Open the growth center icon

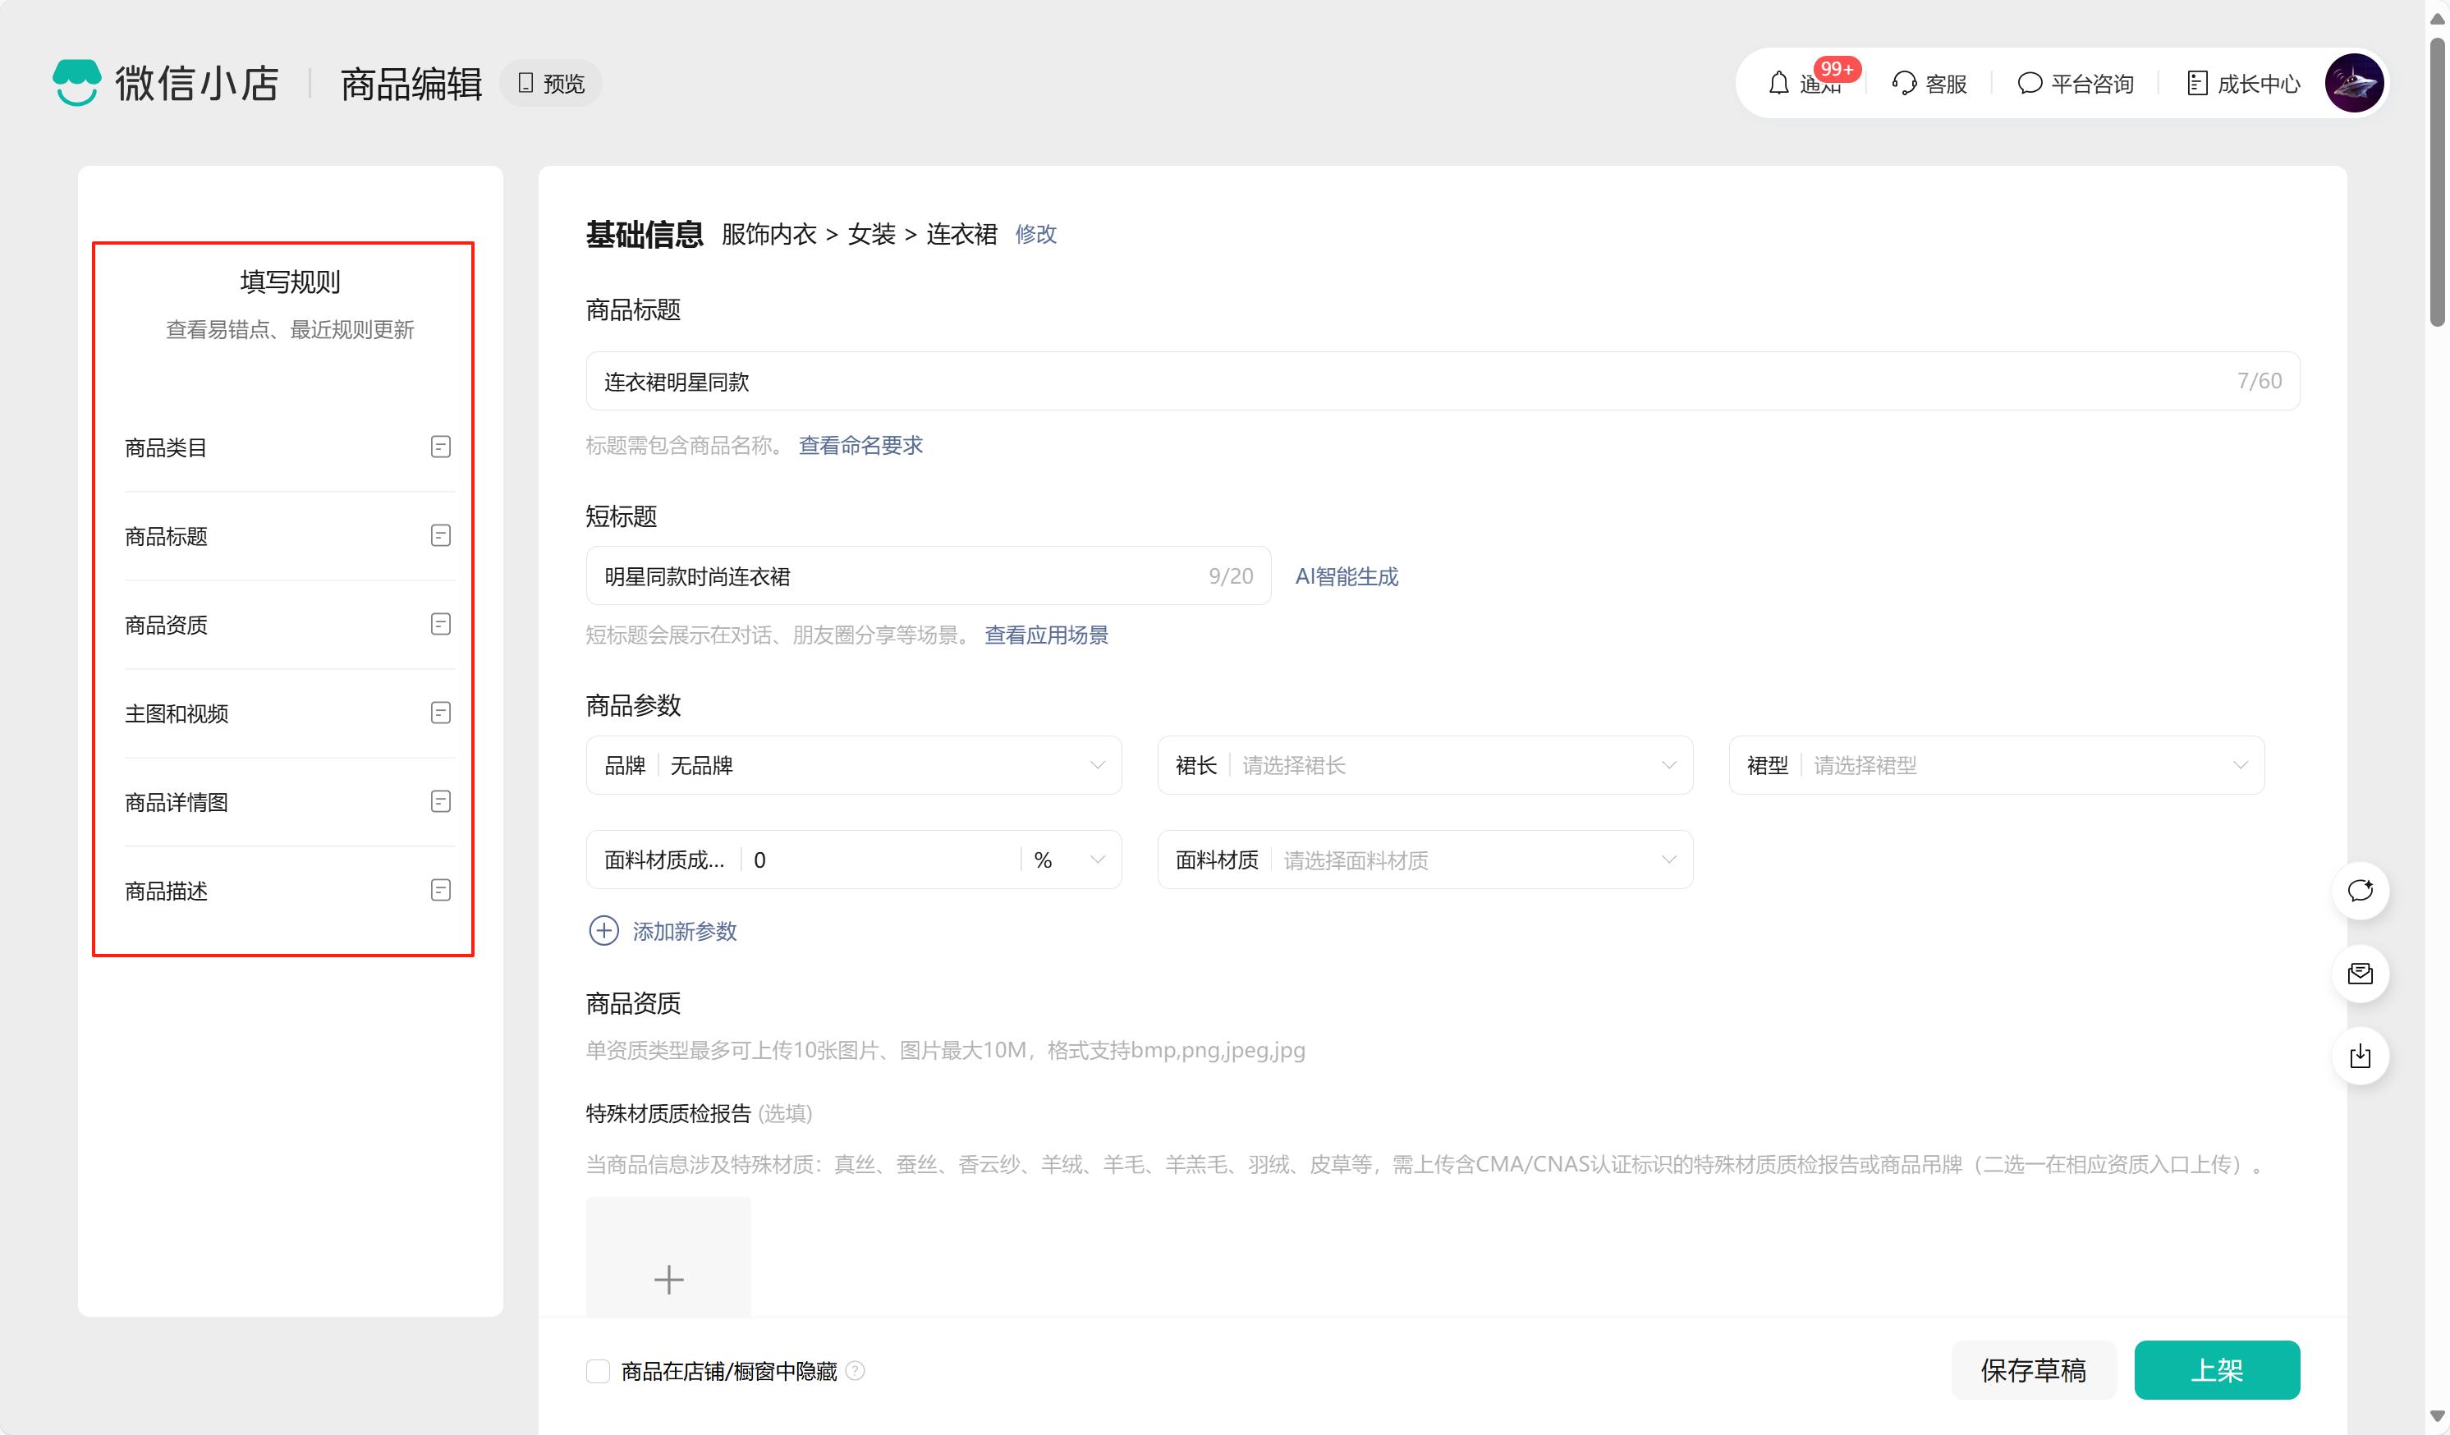2196,84
